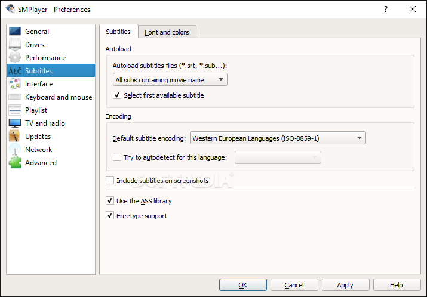This screenshot has height=297, width=427.
Task: Click the Help button
Action: click(397, 284)
